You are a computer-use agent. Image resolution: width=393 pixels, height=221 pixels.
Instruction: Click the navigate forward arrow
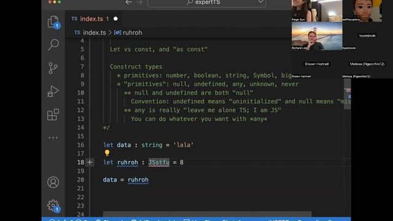(139, 2)
